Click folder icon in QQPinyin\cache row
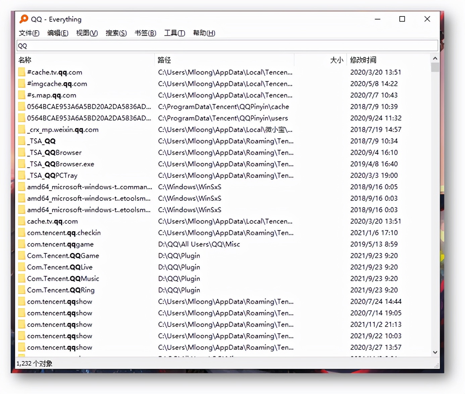The width and height of the screenshot is (465, 394). 21,106
